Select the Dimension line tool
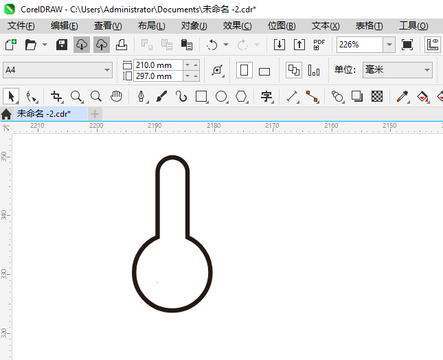This screenshot has width=443, height=360. (292, 96)
